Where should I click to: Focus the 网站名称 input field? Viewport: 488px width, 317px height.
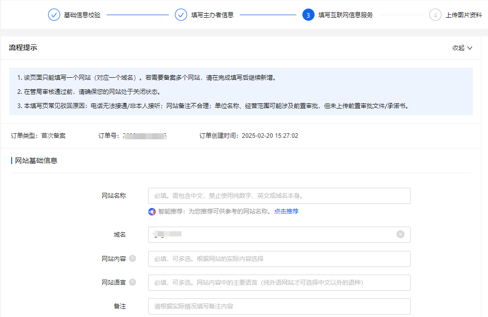point(279,196)
